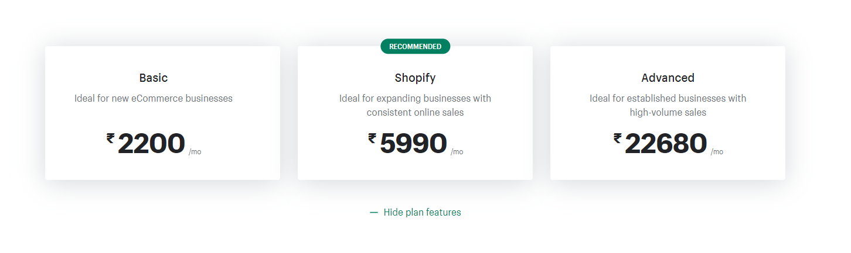Click the minus icon beside Hide plan features
The width and height of the screenshot is (851, 253).
click(x=374, y=213)
